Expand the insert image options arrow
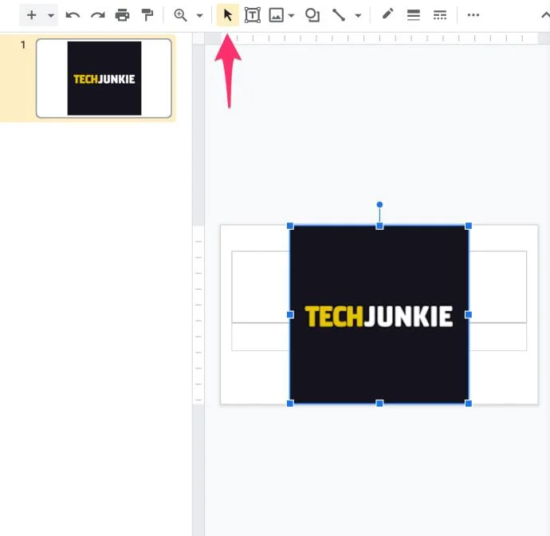The width and height of the screenshot is (550, 536). (291, 15)
